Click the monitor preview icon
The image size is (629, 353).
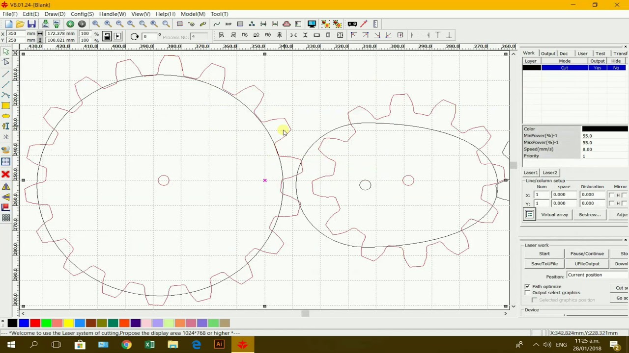(312, 24)
